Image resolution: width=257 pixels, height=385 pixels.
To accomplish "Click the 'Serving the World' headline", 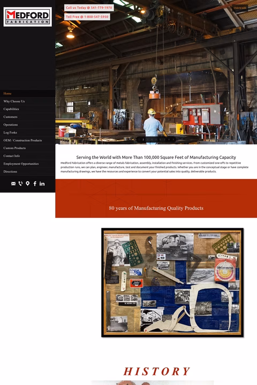I will [156, 157].
